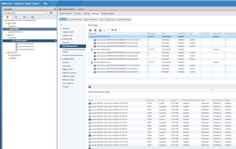
Task: Pin the Navigator panel
Action: tap(55, 9)
